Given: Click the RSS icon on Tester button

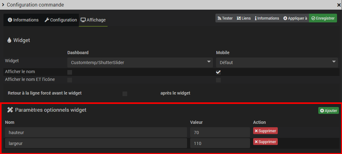Looking at the screenshot, I should (x=219, y=18).
